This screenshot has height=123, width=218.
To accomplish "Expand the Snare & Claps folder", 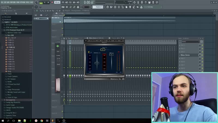I will [x=12, y=97].
